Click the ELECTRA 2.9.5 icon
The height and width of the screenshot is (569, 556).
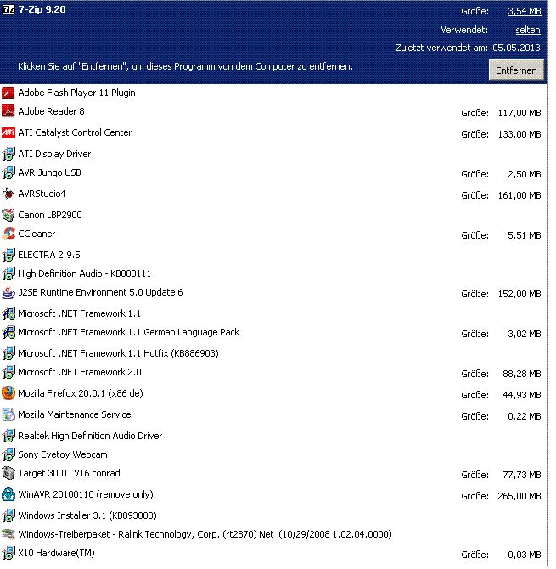8,255
